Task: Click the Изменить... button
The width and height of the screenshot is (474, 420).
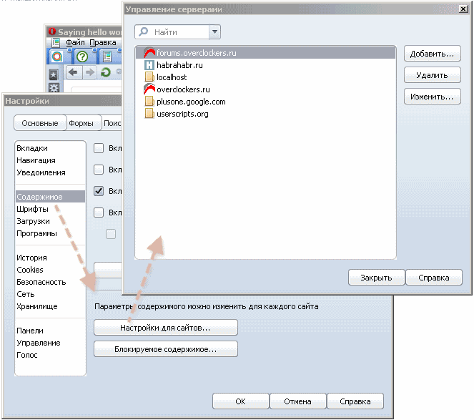Action: click(433, 97)
